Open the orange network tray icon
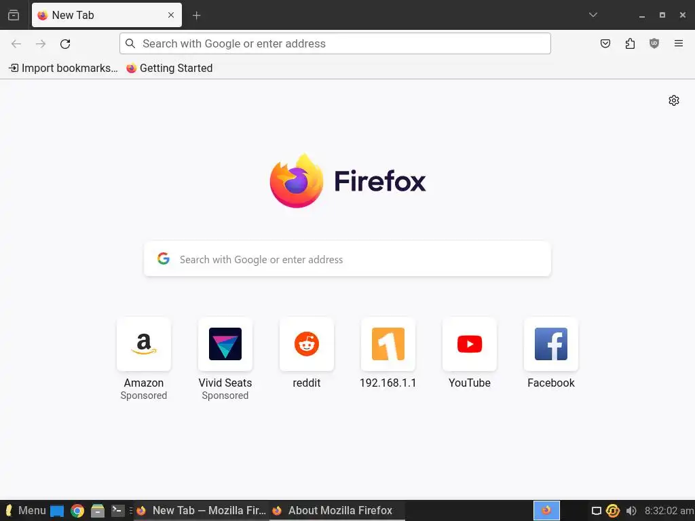Screen dimensions: 695x521 pos(613,511)
